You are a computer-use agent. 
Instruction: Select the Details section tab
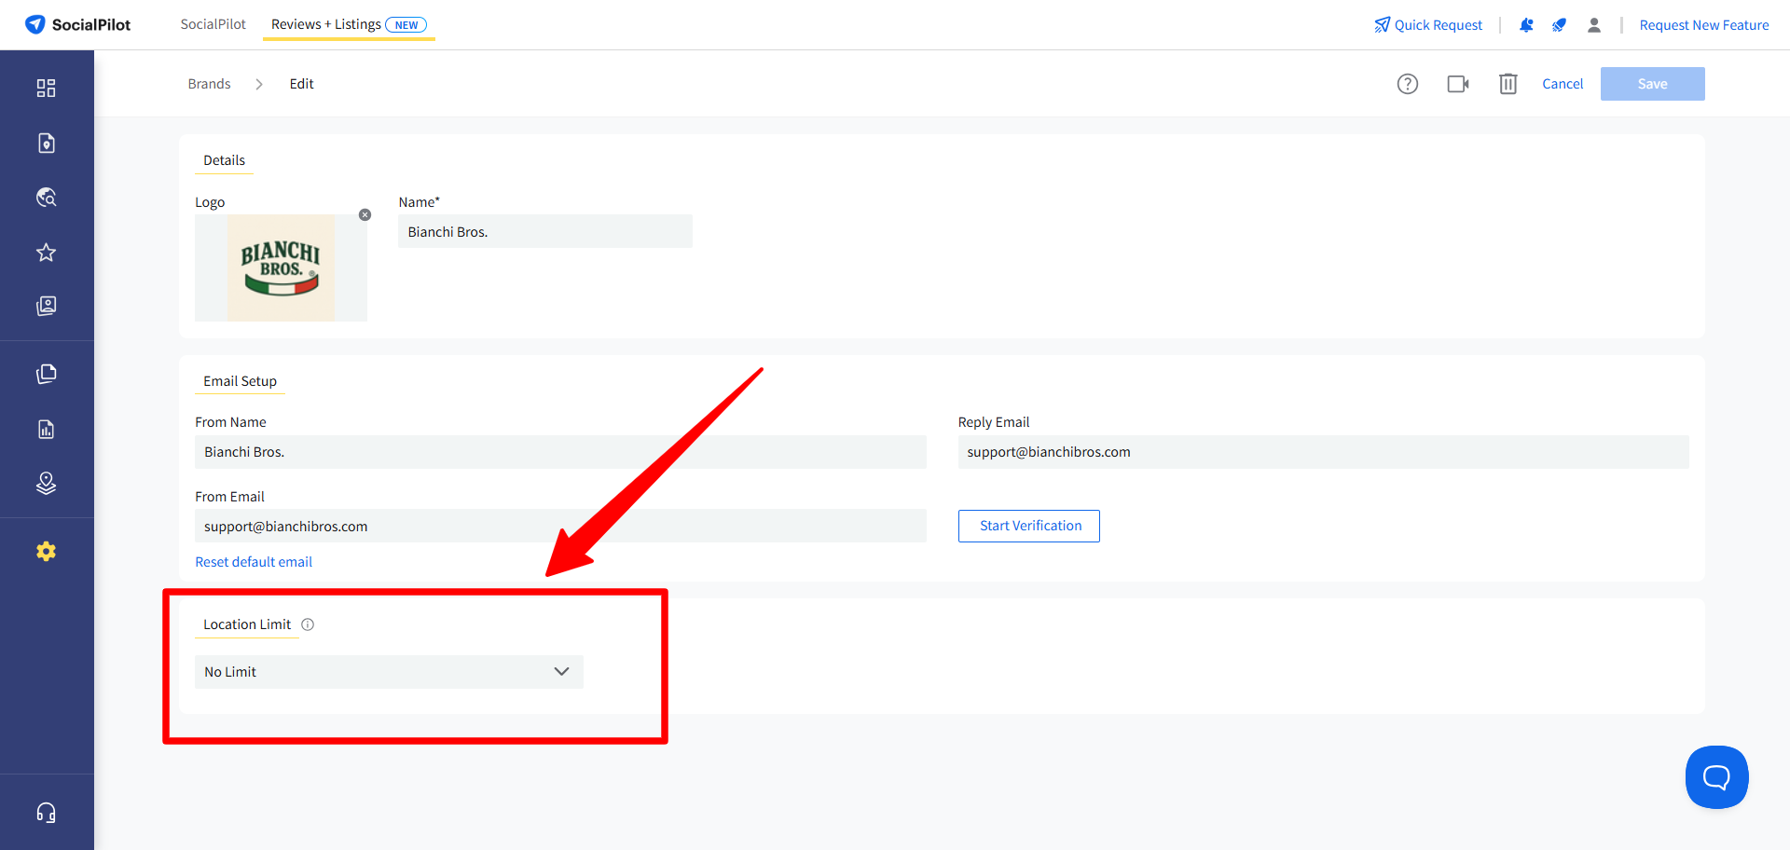click(224, 160)
